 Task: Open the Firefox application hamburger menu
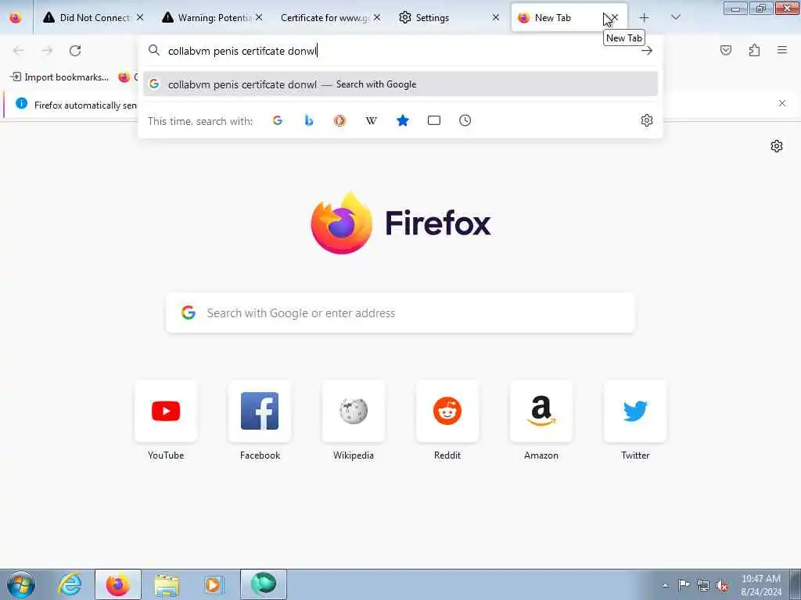(782, 51)
